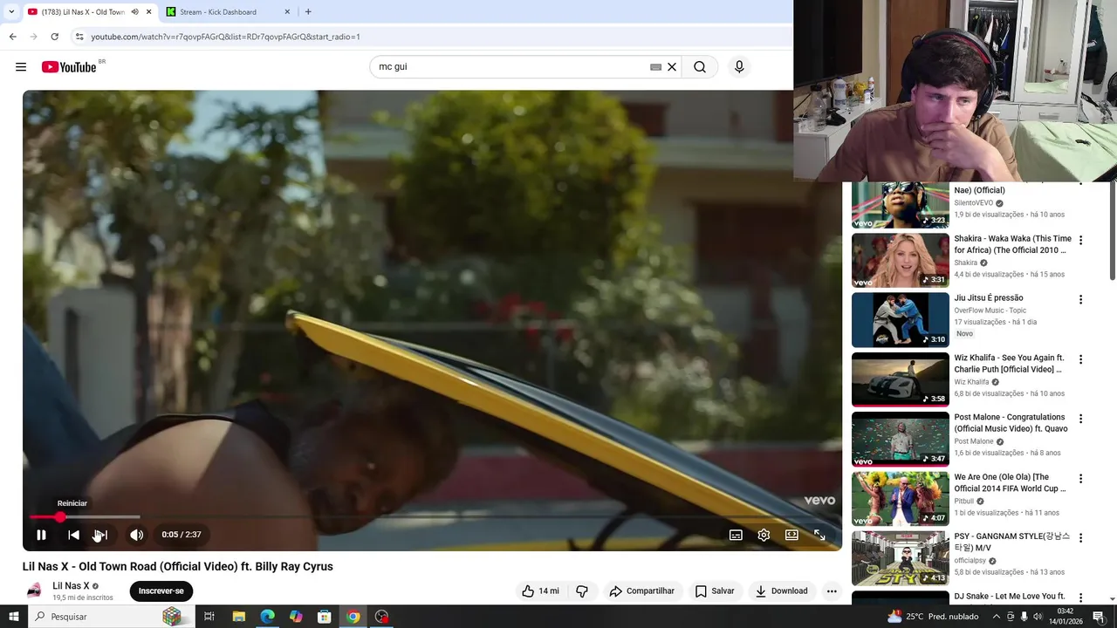Screen dimensions: 1117x628
Task: Mute the video with the speaker icon
Action: (x=136, y=535)
